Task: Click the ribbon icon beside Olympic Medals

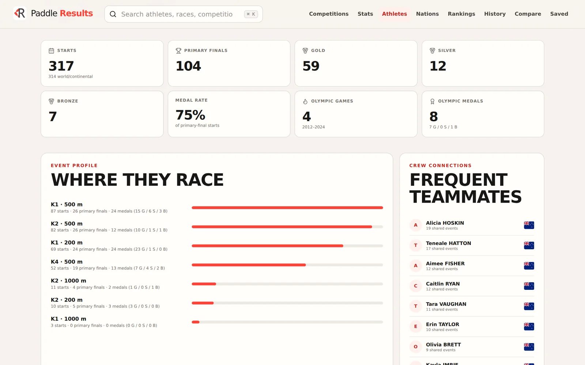Action: [x=432, y=101]
